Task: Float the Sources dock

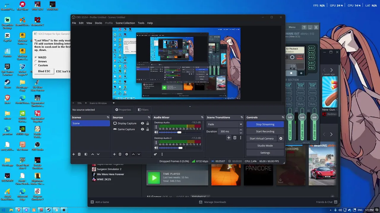Action: (149, 117)
